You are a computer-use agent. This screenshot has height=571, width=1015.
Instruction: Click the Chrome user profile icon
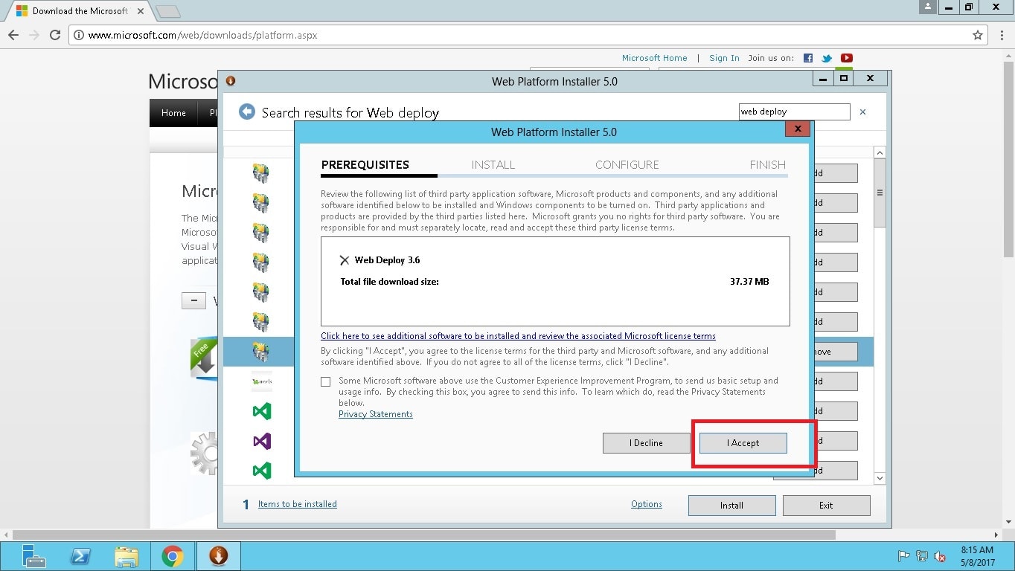click(x=927, y=7)
